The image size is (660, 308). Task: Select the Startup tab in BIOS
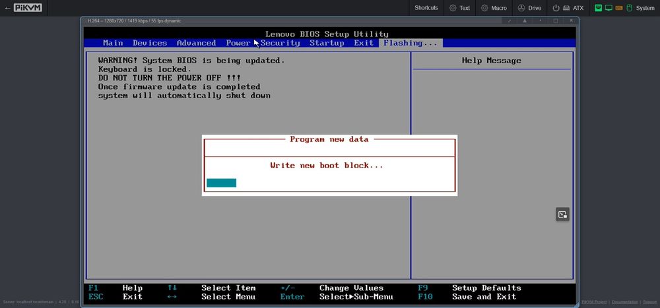click(327, 43)
